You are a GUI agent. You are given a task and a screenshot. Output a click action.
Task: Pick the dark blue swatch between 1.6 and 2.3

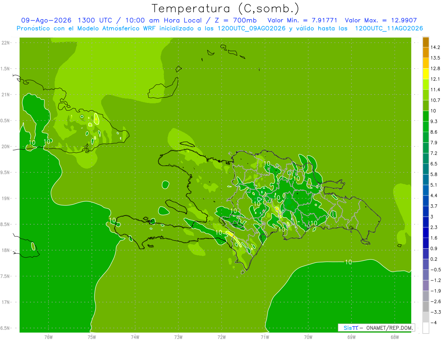(426, 233)
